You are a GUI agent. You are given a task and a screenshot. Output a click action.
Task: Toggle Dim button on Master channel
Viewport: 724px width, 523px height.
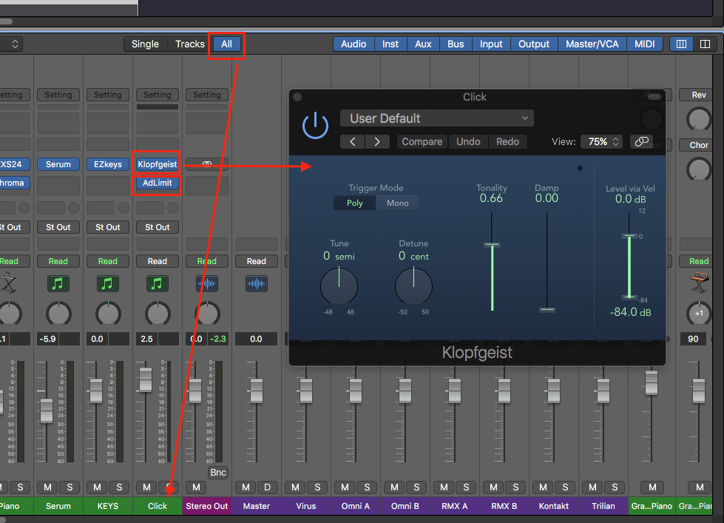[x=268, y=487]
